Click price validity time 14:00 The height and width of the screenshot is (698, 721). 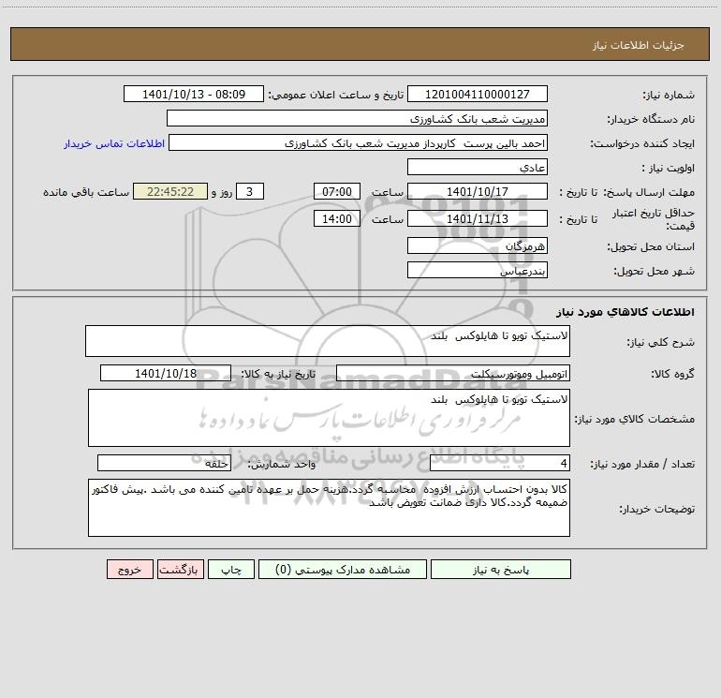coord(336,218)
